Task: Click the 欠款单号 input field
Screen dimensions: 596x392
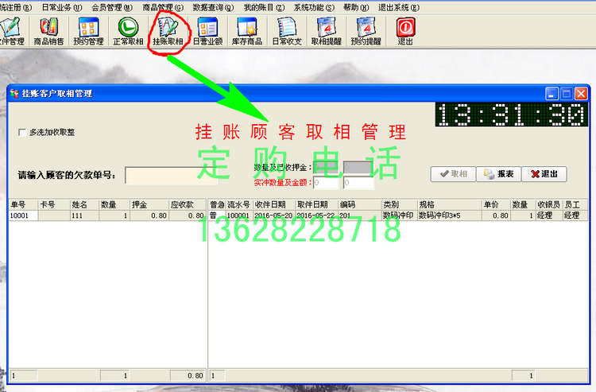Action: [x=171, y=175]
